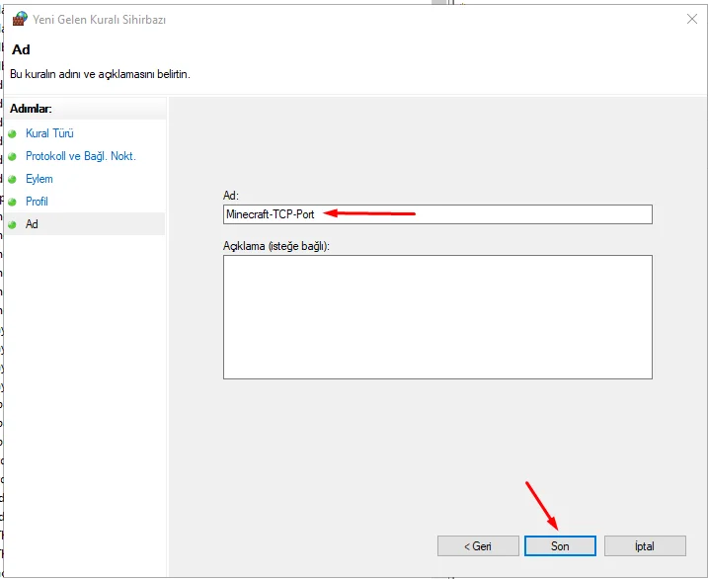The width and height of the screenshot is (708, 579).
Task: Click the green bullet beside Kural Türü
Action: (x=12, y=133)
